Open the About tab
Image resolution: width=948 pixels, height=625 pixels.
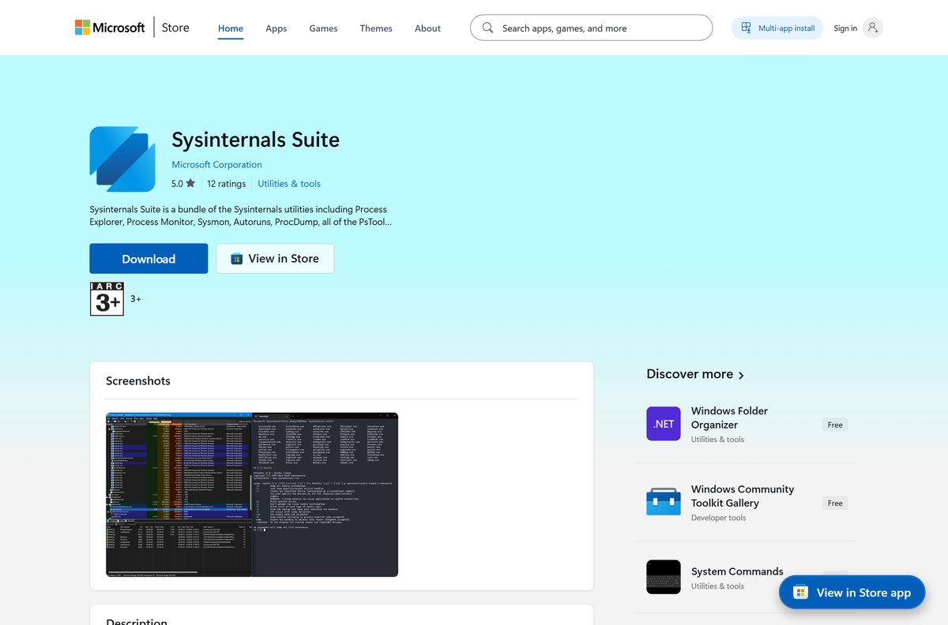click(427, 28)
